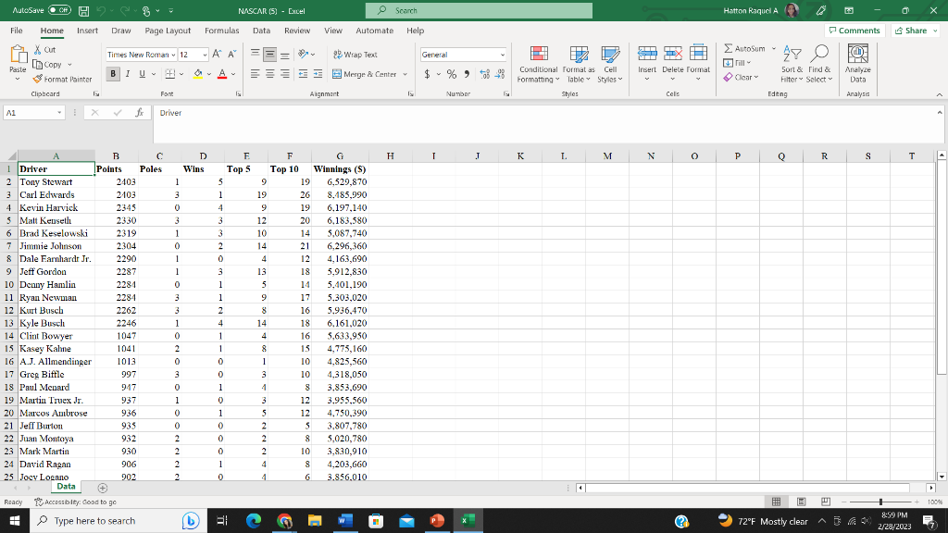Expand the AutoSum dropdown arrow
Screen dimensions: 948x533
click(x=774, y=48)
